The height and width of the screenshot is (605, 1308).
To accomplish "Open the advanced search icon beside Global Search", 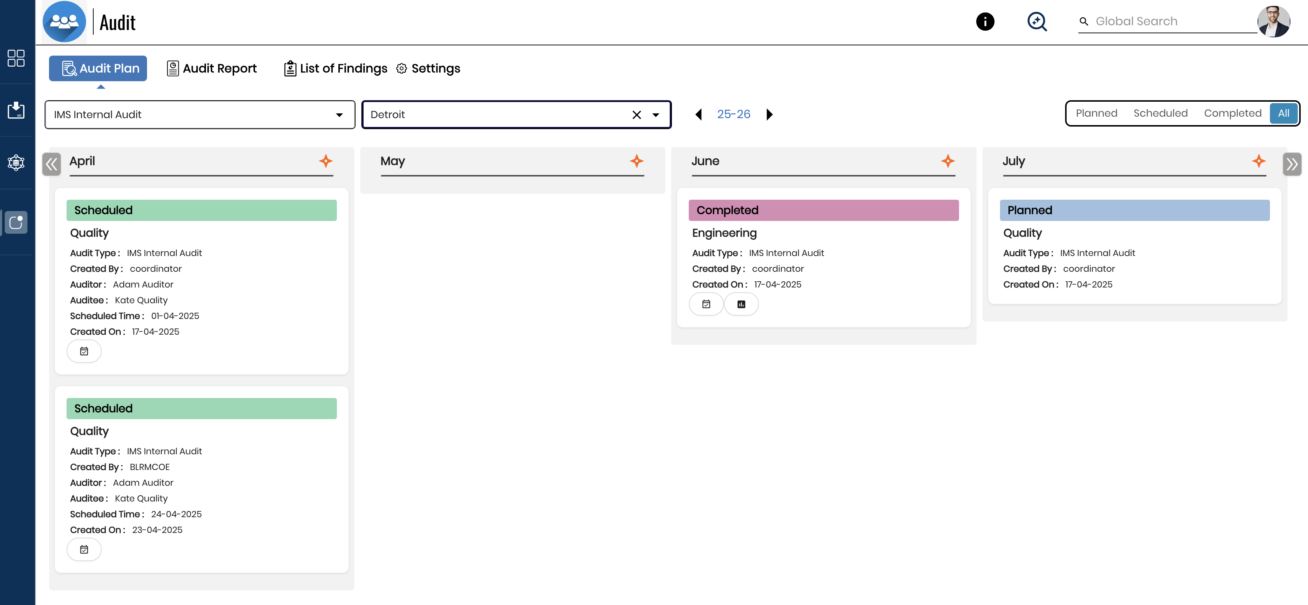I will (x=1037, y=21).
